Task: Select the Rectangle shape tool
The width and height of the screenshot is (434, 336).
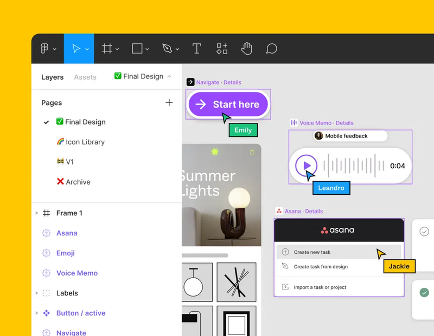Action: [137, 49]
